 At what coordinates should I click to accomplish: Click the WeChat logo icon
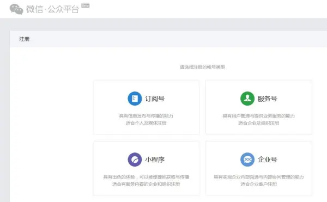[16, 9]
